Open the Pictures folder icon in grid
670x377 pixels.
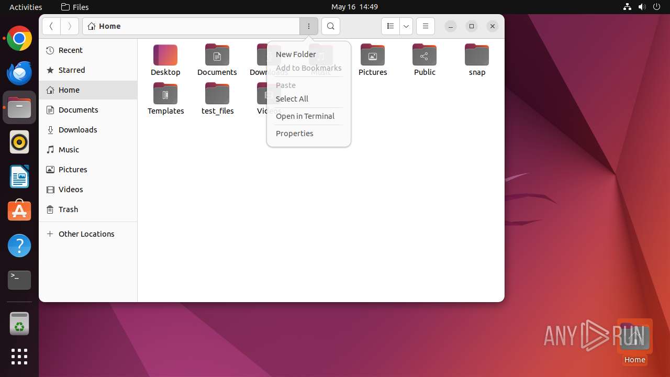373,55
